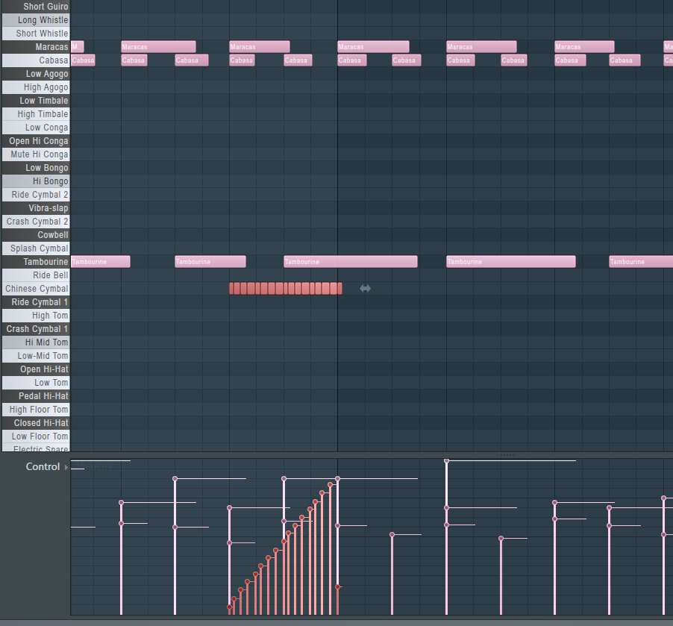Click the Hi Bongo key
The image size is (673, 626).
[x=36, y=181]
